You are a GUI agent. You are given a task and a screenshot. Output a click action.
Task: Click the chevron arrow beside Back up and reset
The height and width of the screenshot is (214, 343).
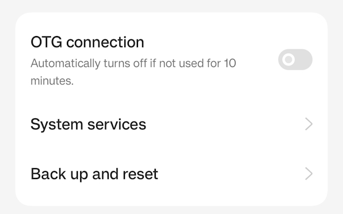click(x=309, y=174)
